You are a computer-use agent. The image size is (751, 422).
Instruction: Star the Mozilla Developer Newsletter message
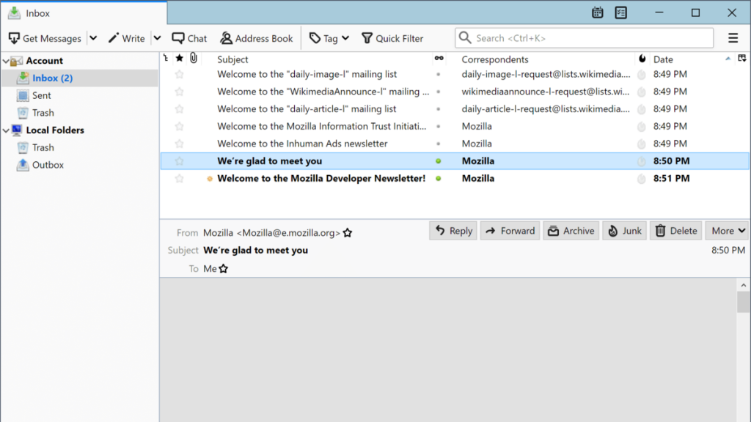tap(179, 178)
